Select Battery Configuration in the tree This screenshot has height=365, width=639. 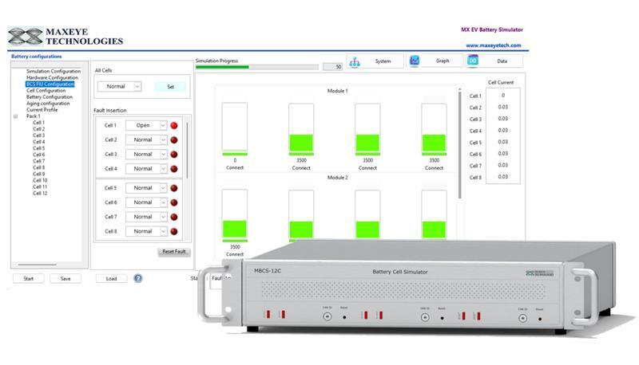point(50,97)
